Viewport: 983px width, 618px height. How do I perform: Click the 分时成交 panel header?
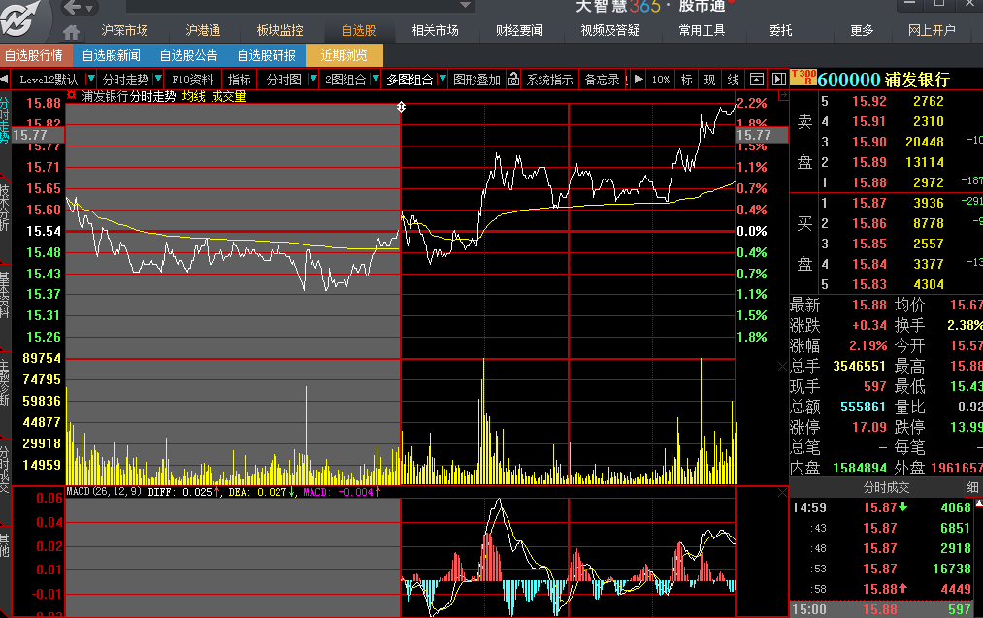[x=886, y=487]
